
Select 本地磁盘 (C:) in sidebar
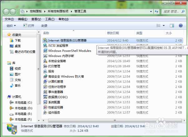[x=23, y=102]
